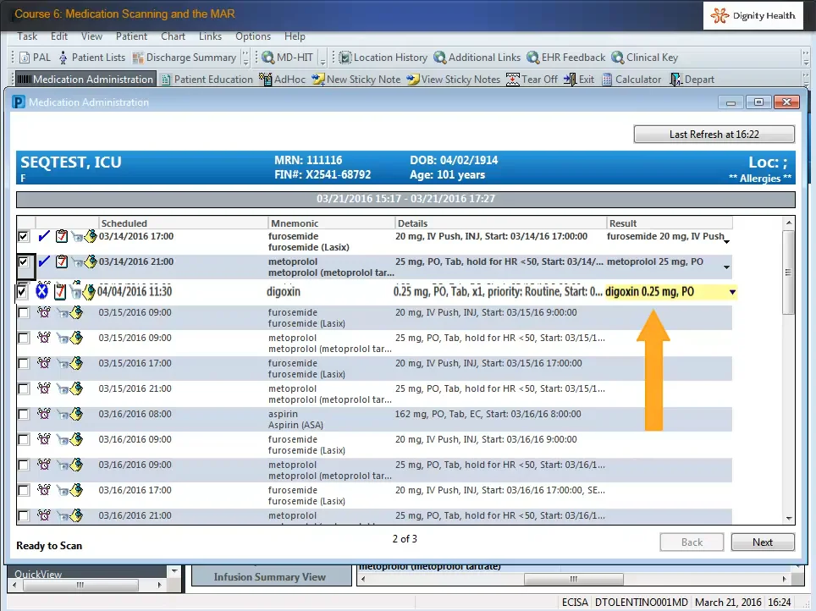Click the Last Refresh button
The image size is (816, 611).
pyautogui.click(x=714, y=135)
